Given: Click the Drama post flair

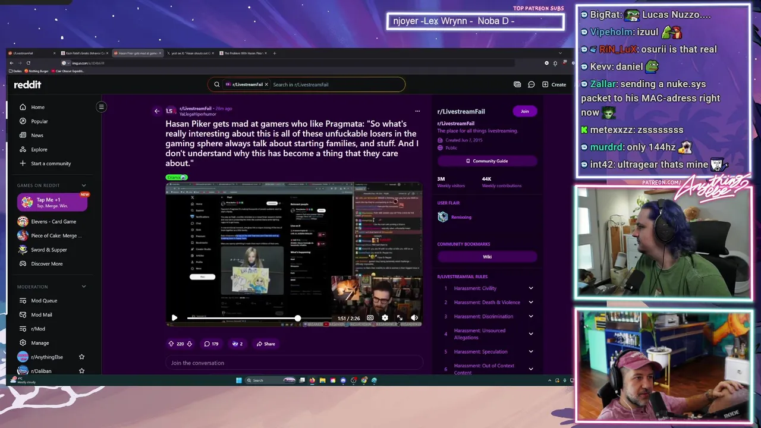Looking at the screenshot, I should [x=177, y=177].
